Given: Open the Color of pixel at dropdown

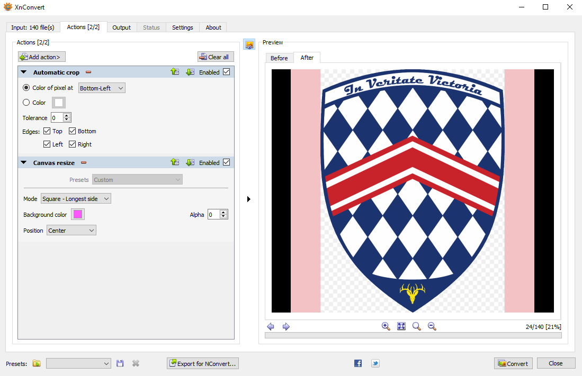Looking at the screenshot, I should click(x=102, y=88).
